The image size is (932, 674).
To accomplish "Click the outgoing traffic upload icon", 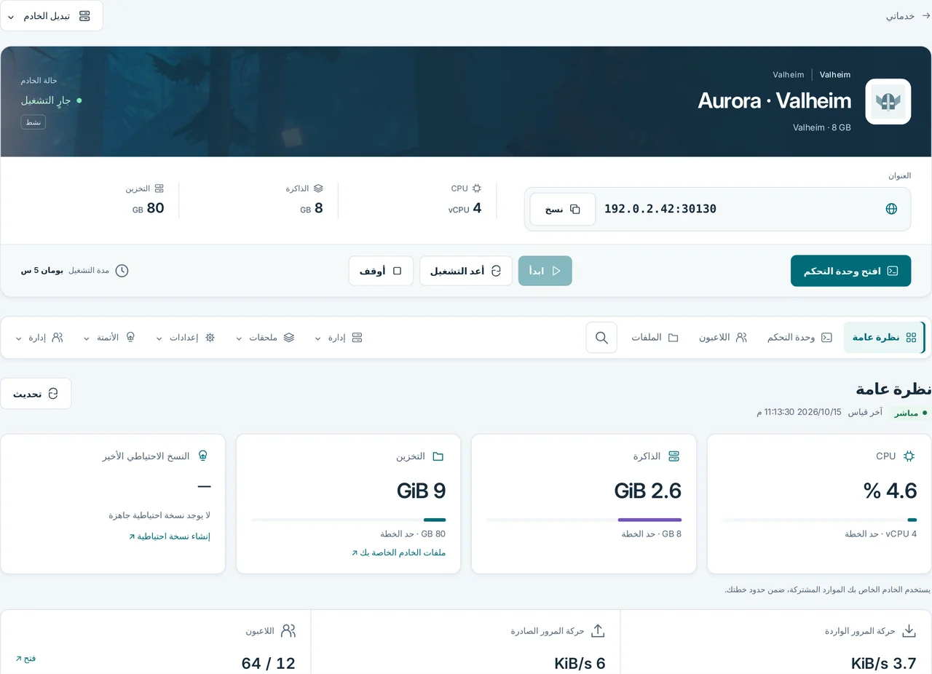I will point(598,631).
